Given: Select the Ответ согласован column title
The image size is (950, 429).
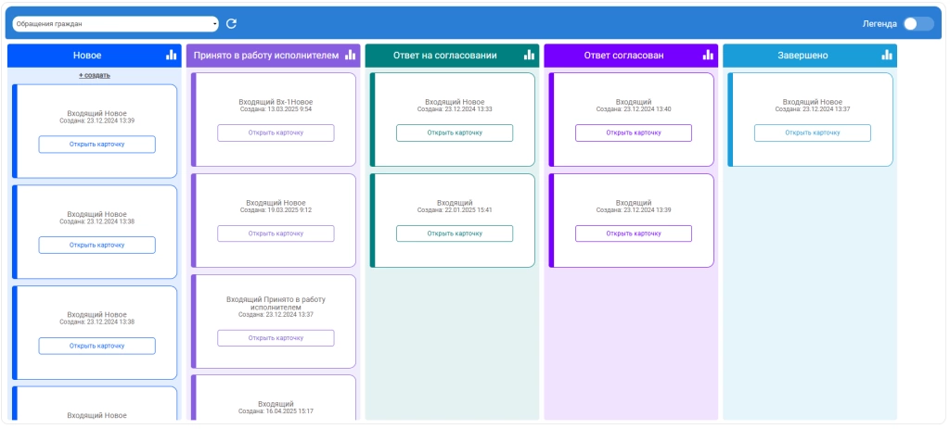Looking at the screenshot, I should (x=623, y=56).
